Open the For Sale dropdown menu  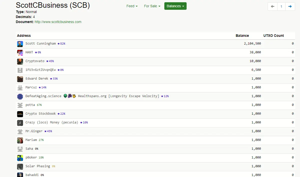(152, 6)
